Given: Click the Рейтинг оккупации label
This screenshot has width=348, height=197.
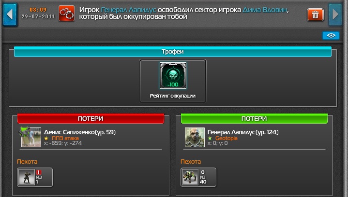Looking at the screenshot, I should coord(173,96).
